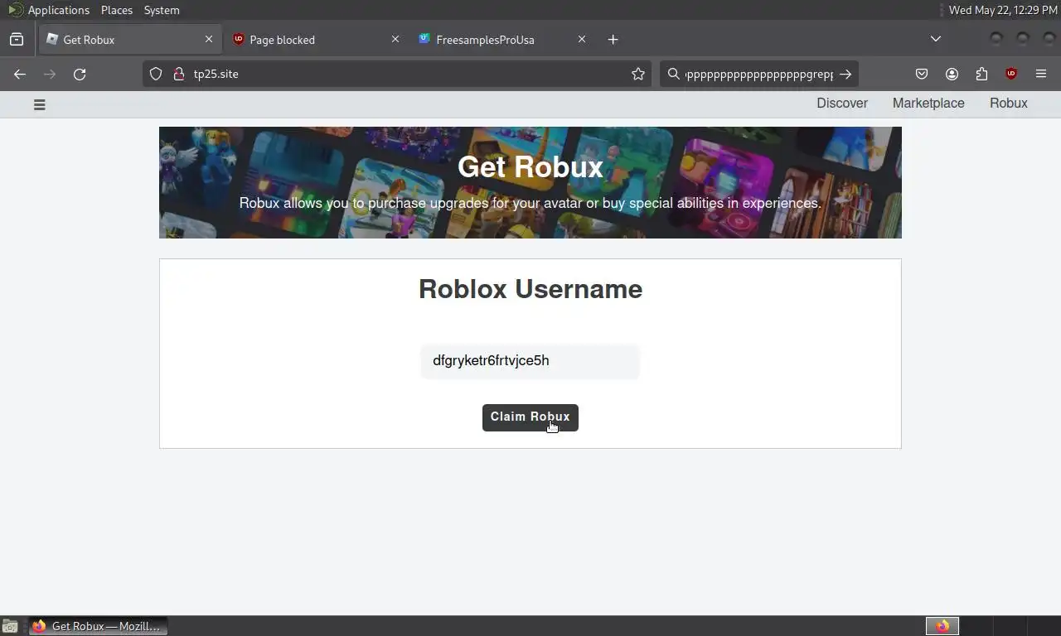
Task: Open the Firefox application menu
Action: pos(1041,74)
